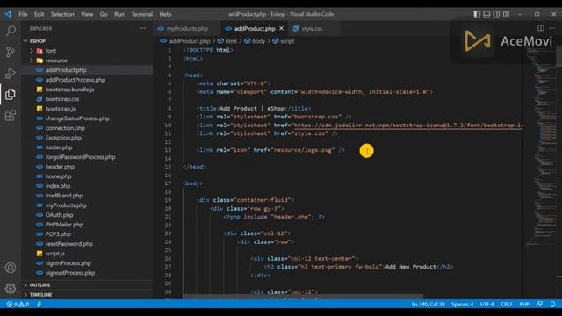The image size is (562, 316).
Task: Toggle the panel layout icon
Action: [x=486, y=14]
